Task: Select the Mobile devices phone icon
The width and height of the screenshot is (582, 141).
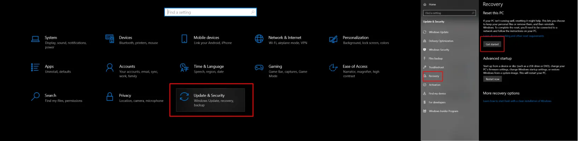Action: point(184,39)
